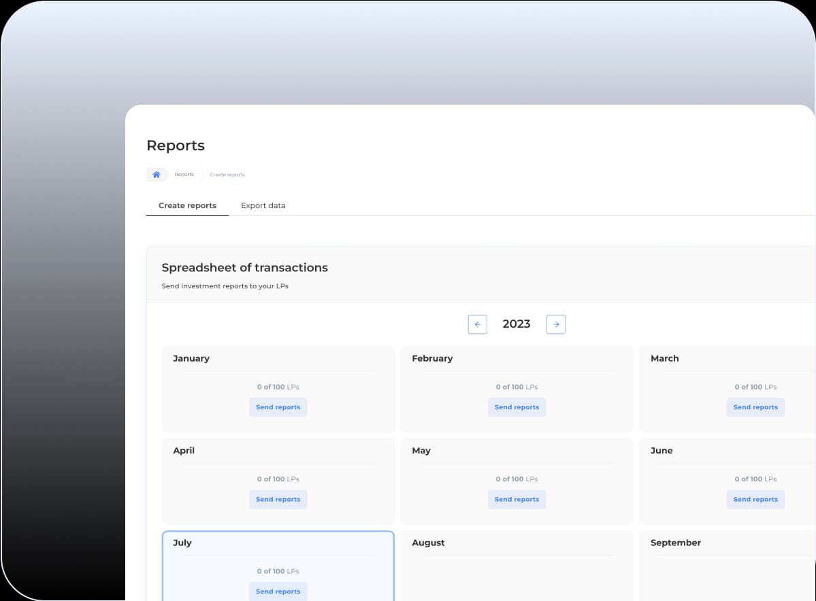This screenshot has height=601, width=816.
Task: Switch to the Export data tab
Action: (263, 205)
